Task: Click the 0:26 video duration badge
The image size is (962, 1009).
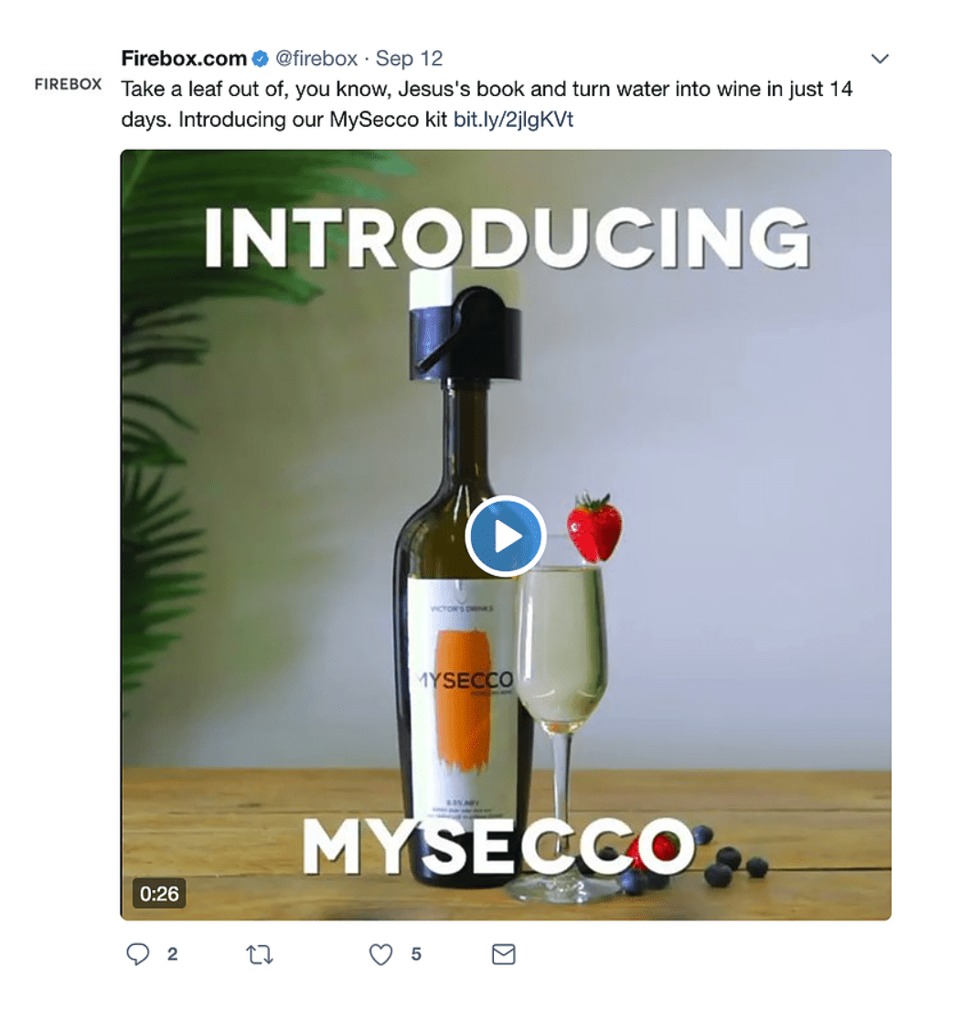Action: 159,893
